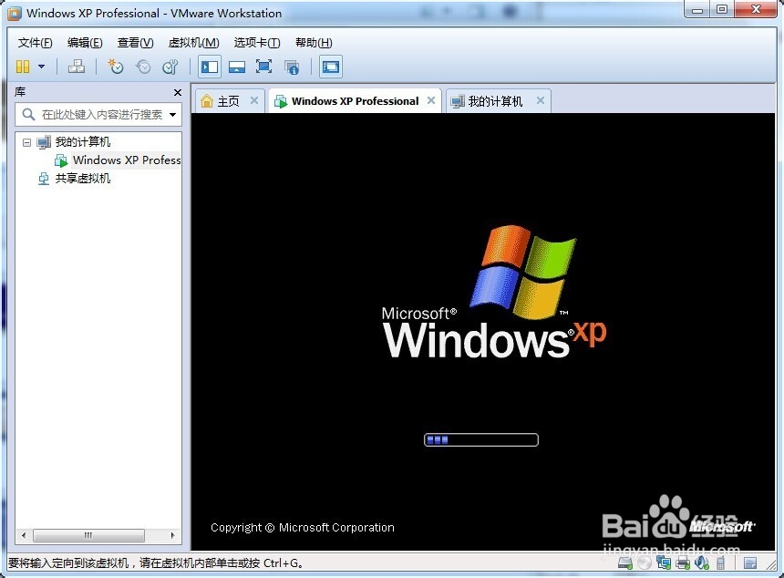Switch to Unity mode
Screen dimensions: 784x578
[292, 67]
